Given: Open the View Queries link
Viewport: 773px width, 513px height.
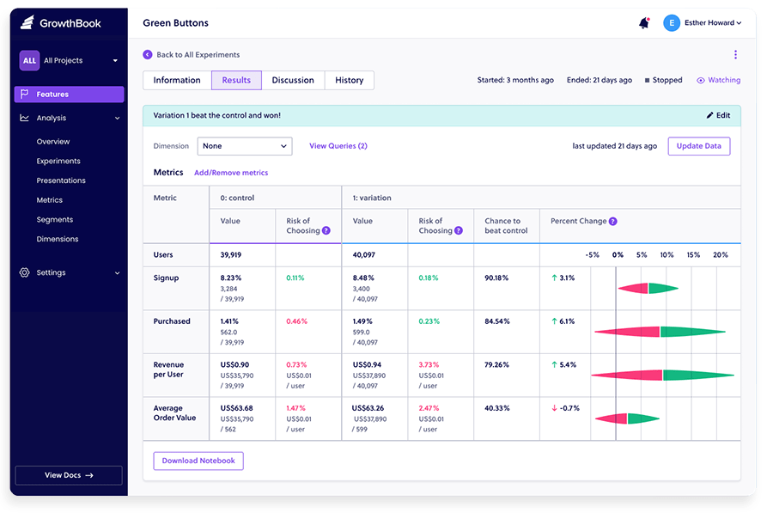Looking at the screenshot, I should click(338, 146).
